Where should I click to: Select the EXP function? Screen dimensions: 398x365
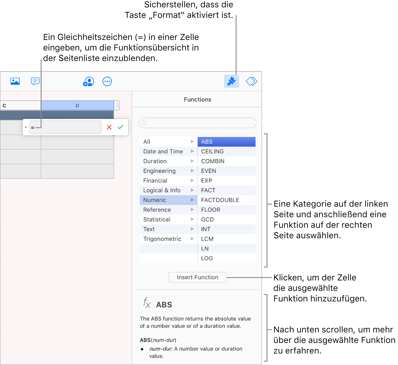pos(226,180)
